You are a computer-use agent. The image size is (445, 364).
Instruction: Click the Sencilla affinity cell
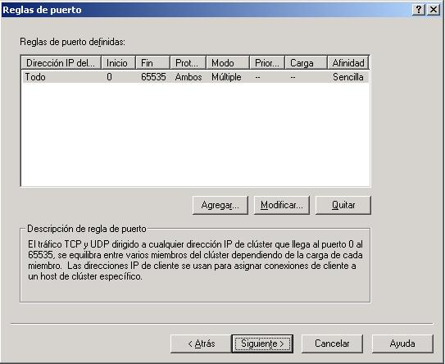coord(348,77)
